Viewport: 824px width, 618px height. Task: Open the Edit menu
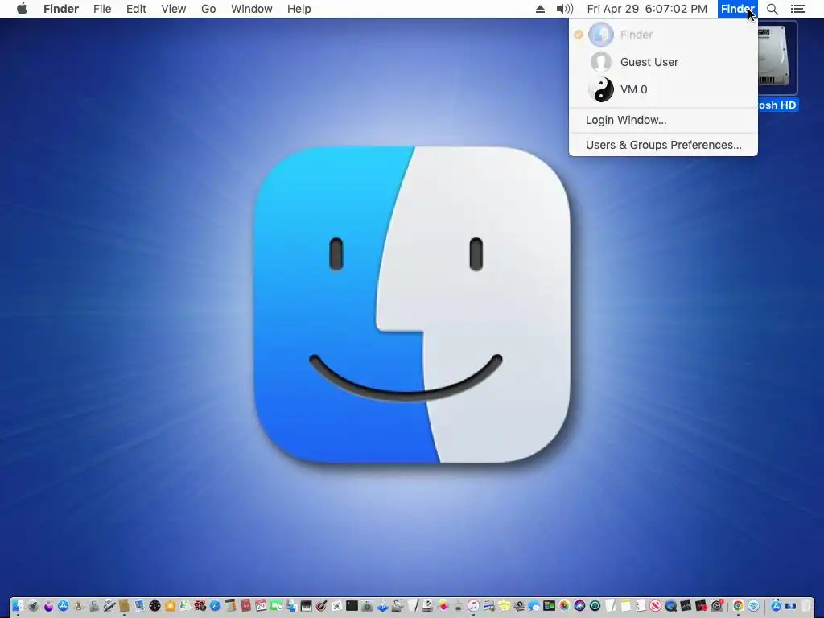click(x=136, y=9)
